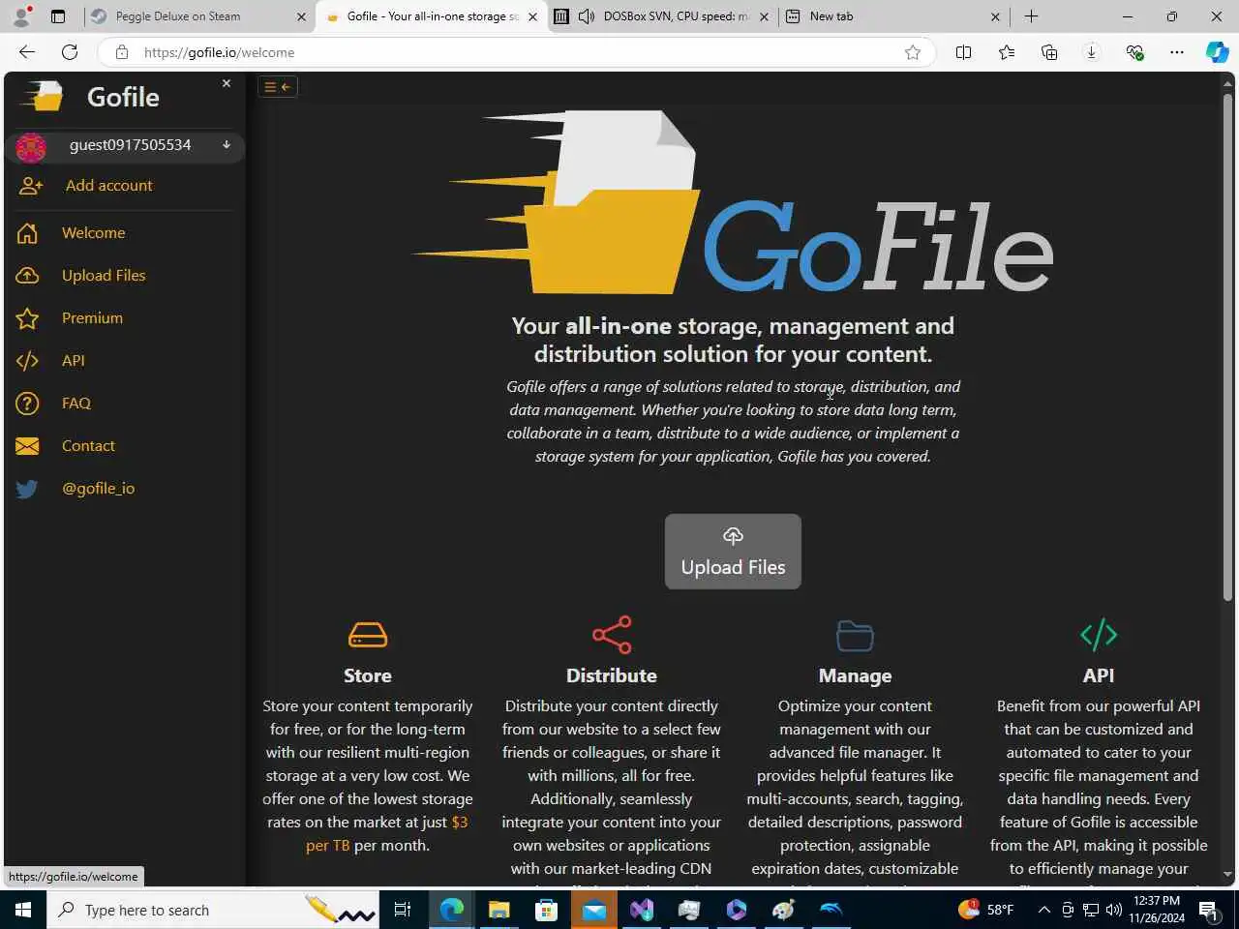Click the FAQ question mark icon
Image resolution: width=1239 pixels, height=929 pixels.
tap(27, 404)
